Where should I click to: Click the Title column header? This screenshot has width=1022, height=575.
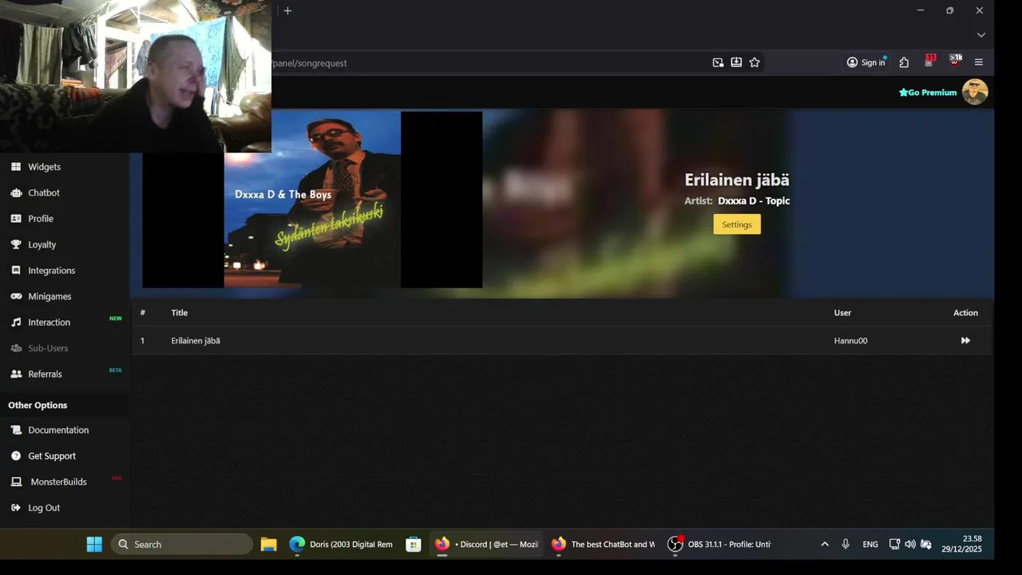(x=179, y=312)
